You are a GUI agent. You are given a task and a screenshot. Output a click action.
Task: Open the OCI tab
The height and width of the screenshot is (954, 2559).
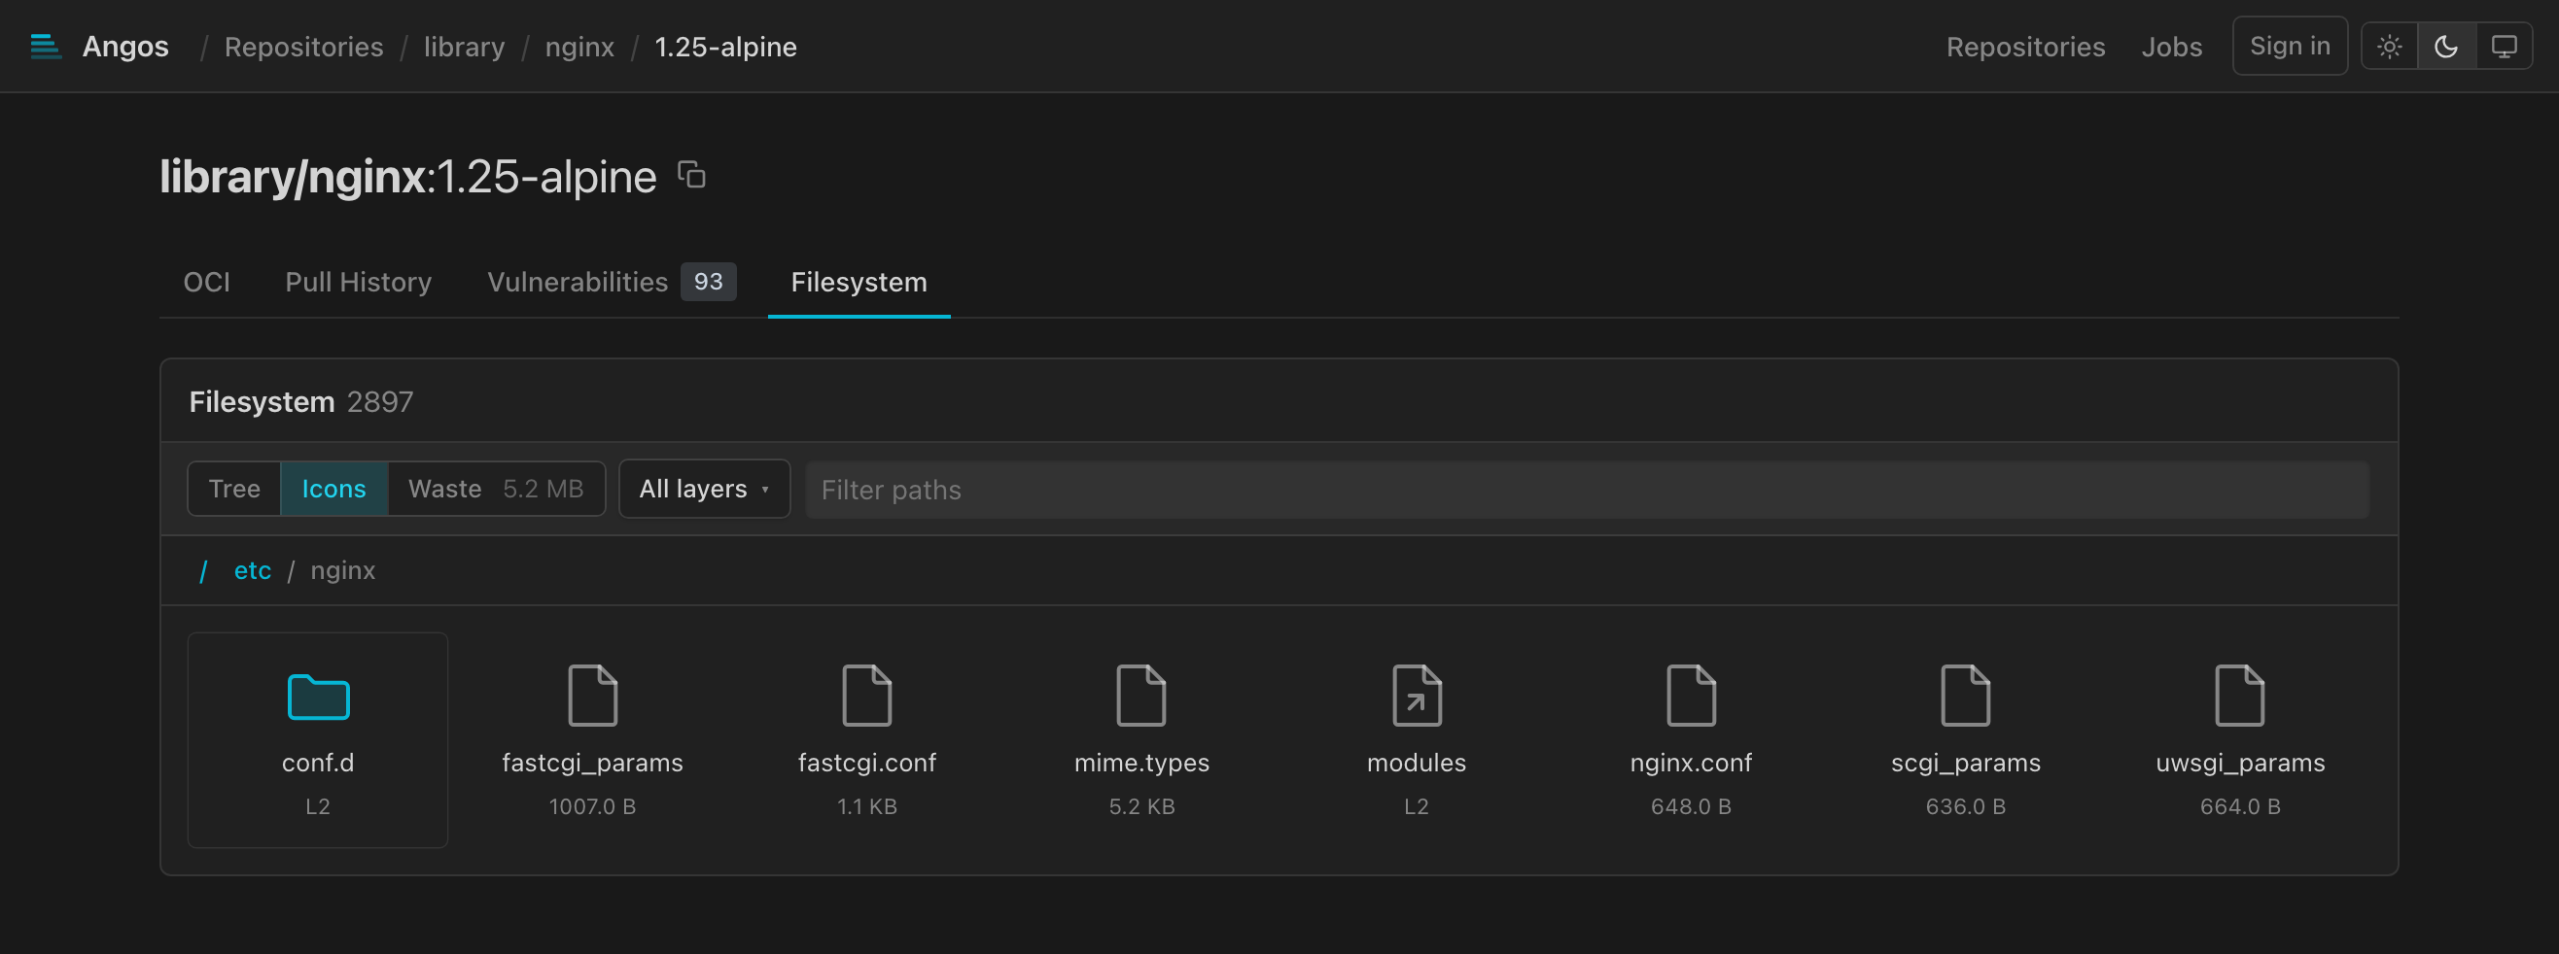click(x=207, y=282)
